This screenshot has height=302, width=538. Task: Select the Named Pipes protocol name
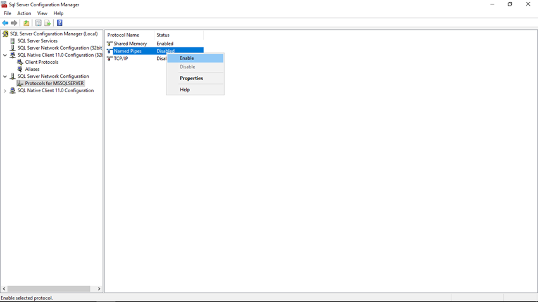tap(127, 51)
